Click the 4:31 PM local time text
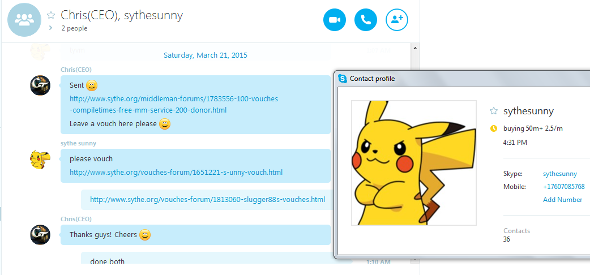Image resolution: width=590 pixels, height=275 pixels. click(515, 143)
